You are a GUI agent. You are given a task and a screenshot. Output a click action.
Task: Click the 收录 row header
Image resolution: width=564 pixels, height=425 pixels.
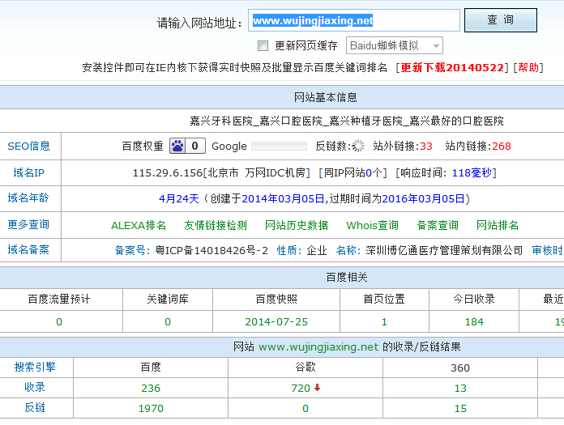point(35,387)
